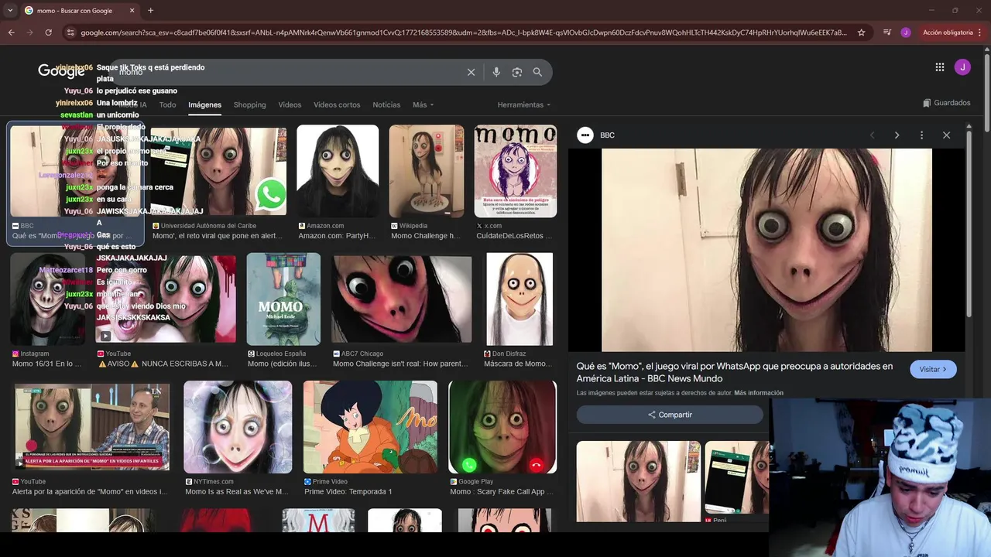Open the Chrome profile icon in toolbar
Image resolution: width=991 pixels, height=557 pixels.
point(906,32)
